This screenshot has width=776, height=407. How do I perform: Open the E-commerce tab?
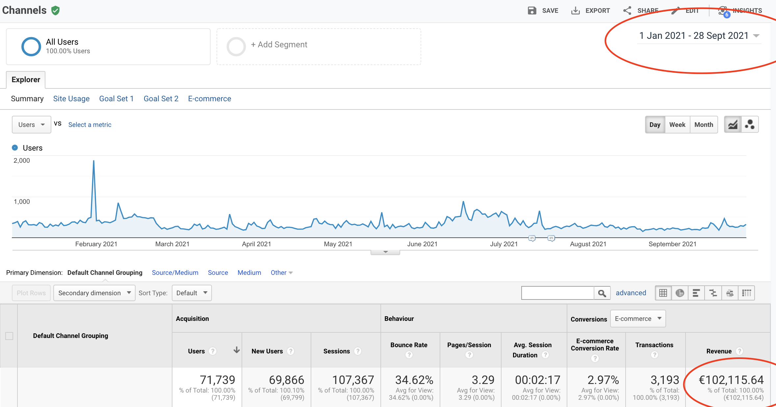(209, 99)
